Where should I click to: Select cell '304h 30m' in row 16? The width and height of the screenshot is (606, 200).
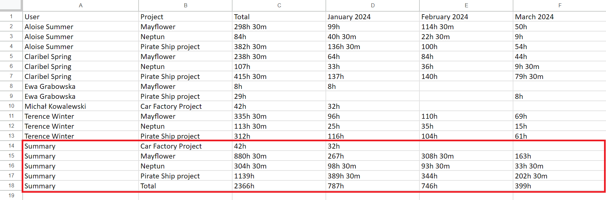click(x=279, y=166)
